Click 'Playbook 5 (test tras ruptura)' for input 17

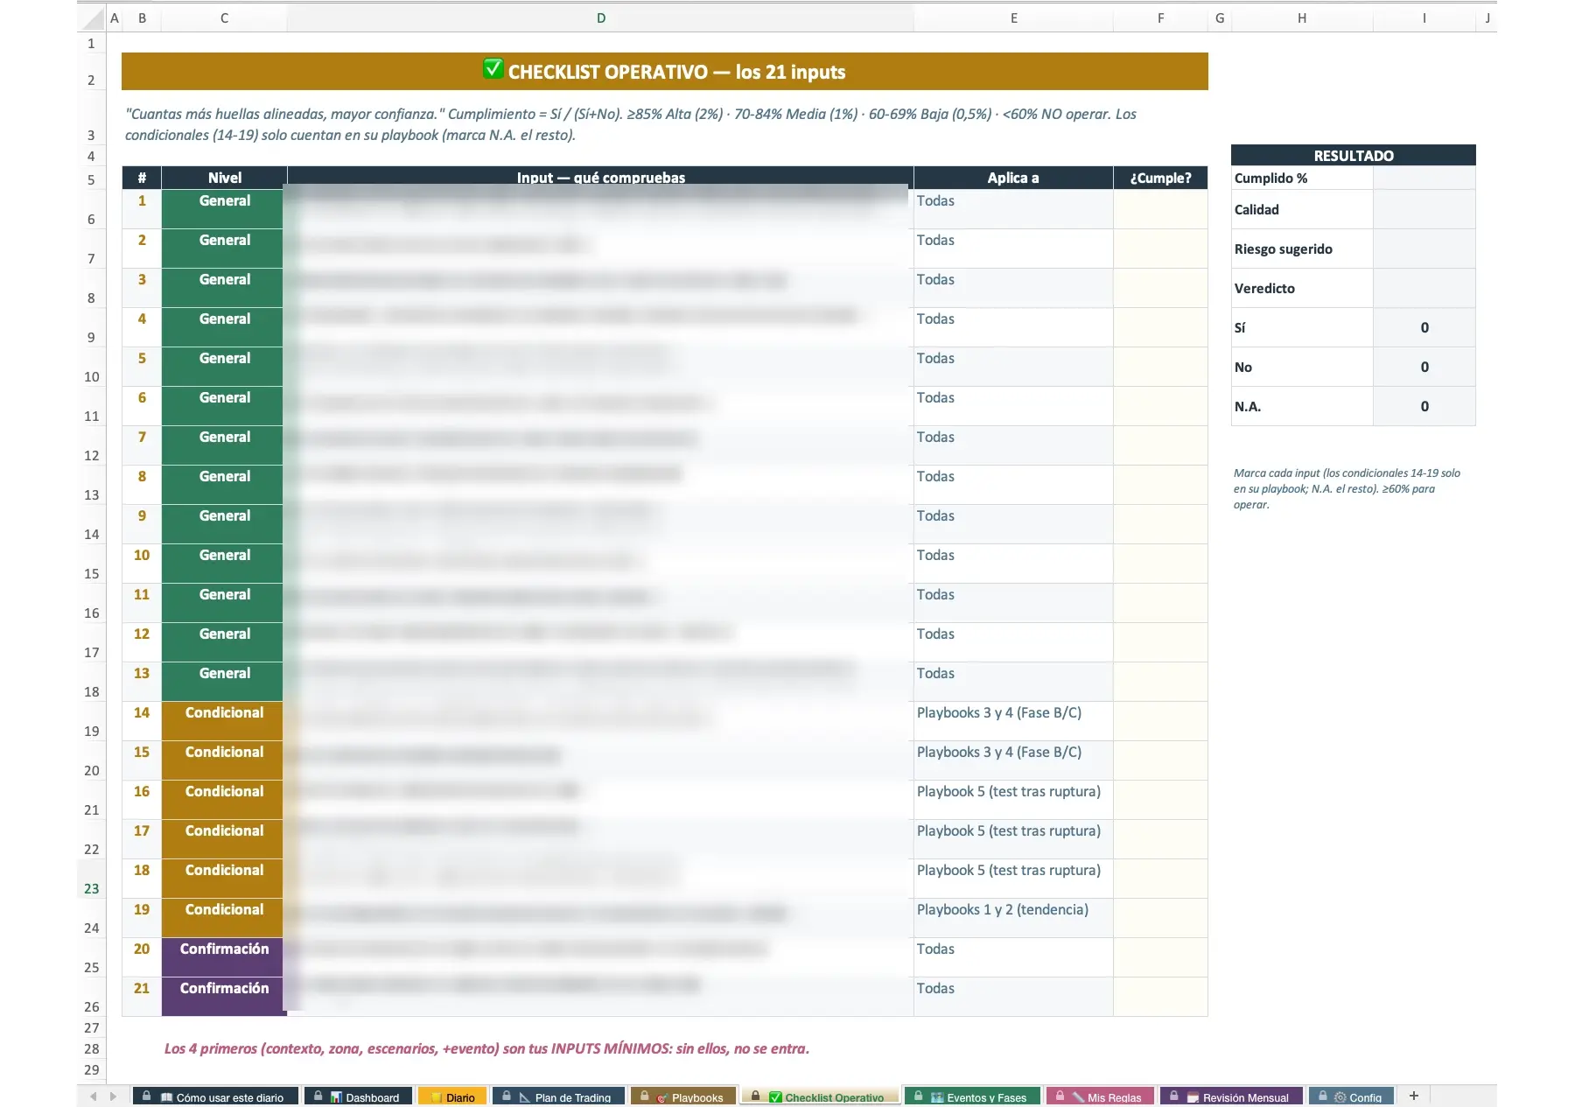click(x=1013, y=839)
